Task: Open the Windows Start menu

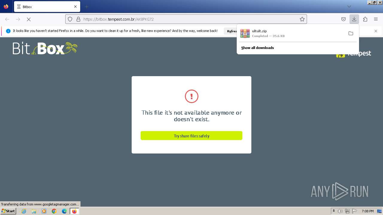Action: [x=8, y=211]
